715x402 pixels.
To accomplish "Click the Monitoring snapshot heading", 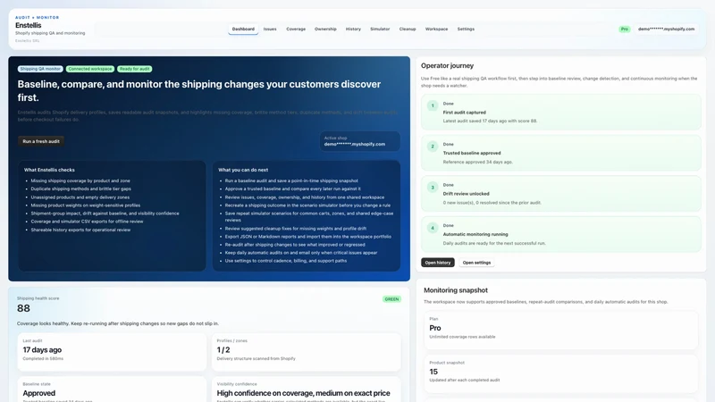I will click(456, 290).
